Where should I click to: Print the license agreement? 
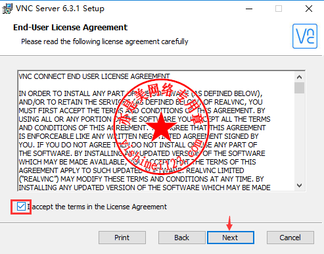[x=122, y=238]
